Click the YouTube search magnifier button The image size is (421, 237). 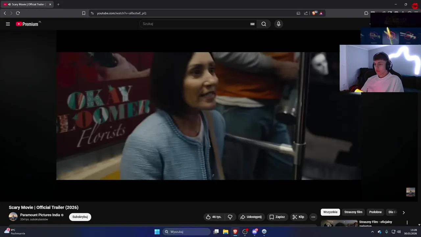point(264,24)
